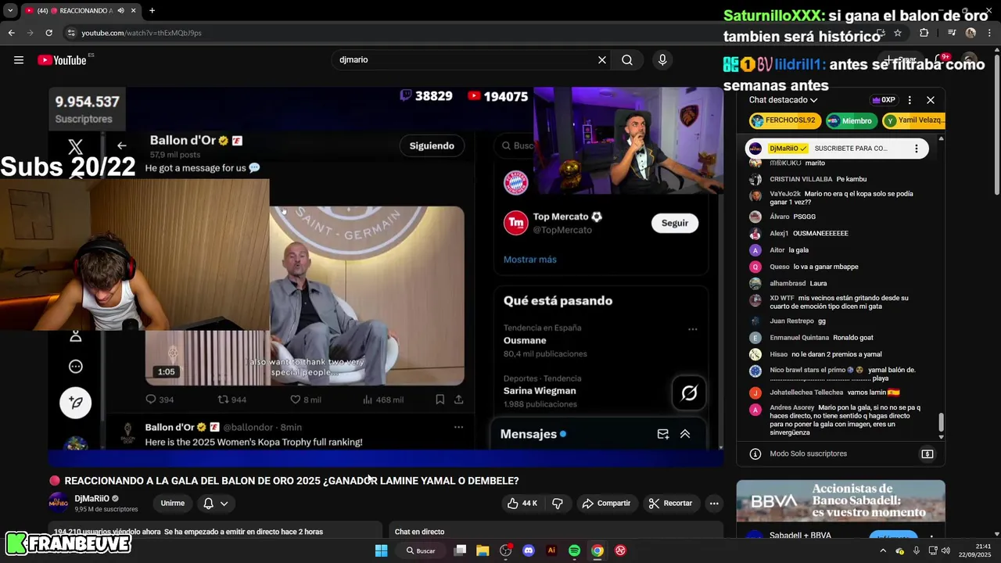Go to the YouTube home logo
This screenshot has width=1001, height=563.
click(62, 60)
